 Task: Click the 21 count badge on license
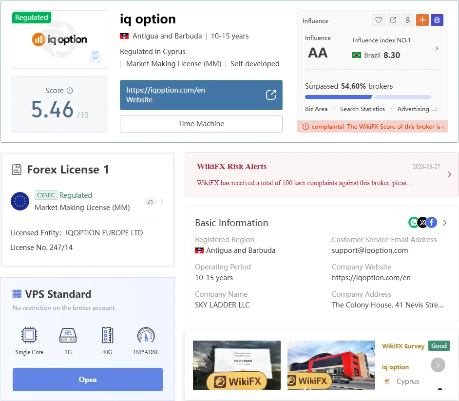150,201
